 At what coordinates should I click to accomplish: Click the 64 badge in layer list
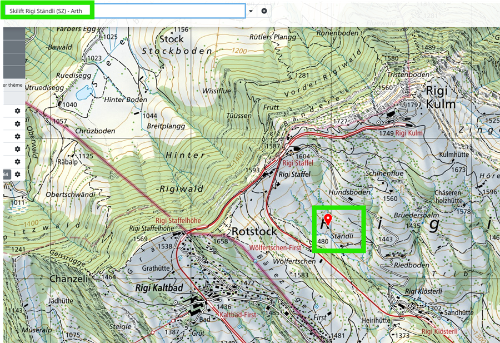pyautogui.click(x=6, y=175)
